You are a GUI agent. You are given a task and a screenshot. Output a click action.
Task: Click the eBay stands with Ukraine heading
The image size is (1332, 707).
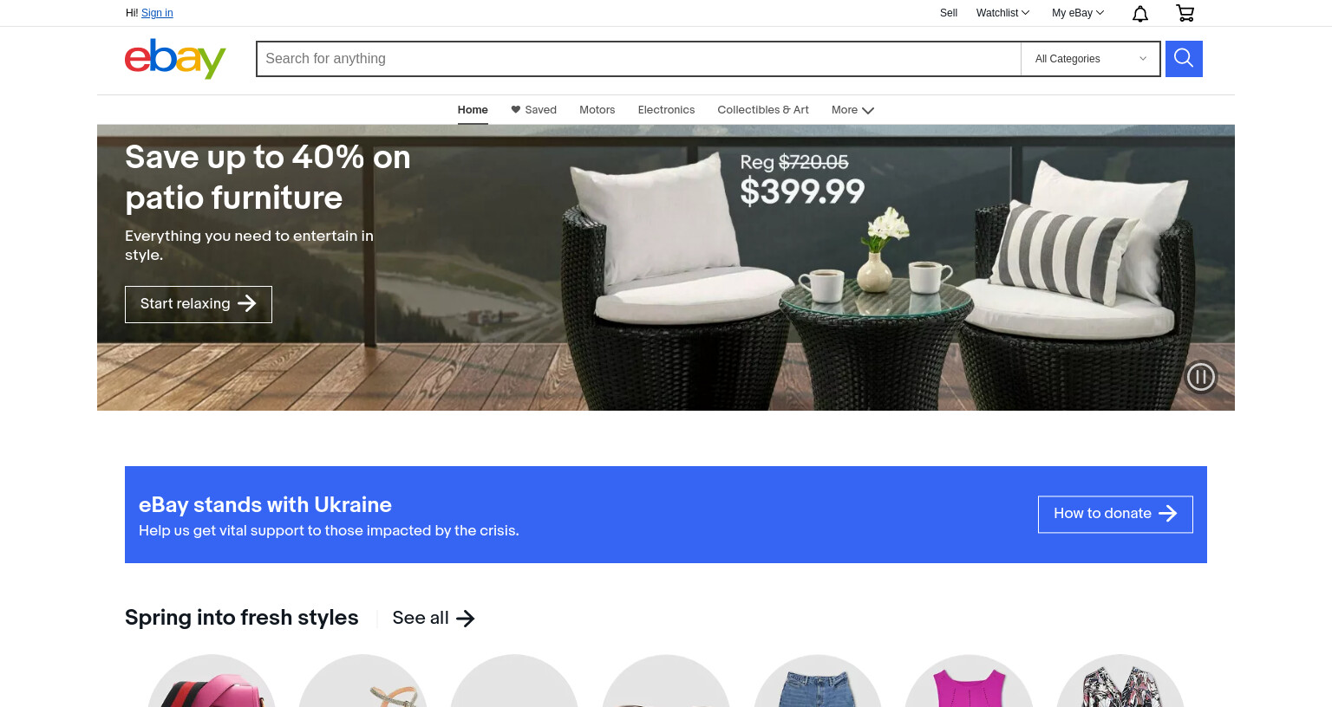[265, 504]
